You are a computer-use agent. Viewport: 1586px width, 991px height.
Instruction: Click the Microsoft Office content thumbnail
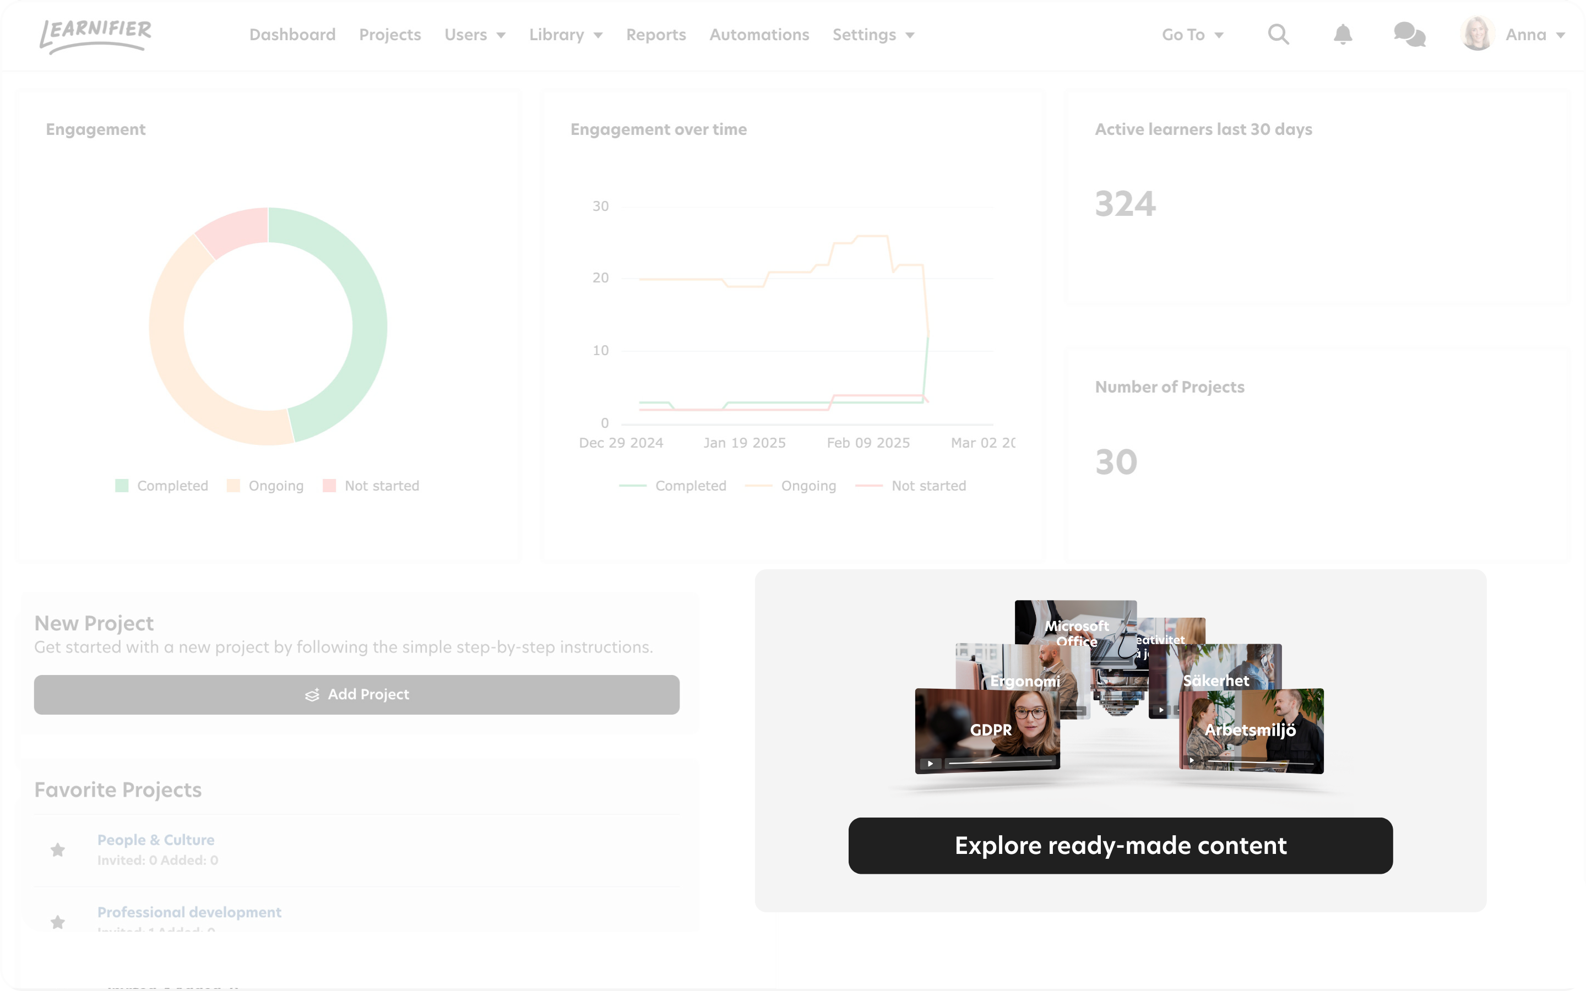point(1076,623)
